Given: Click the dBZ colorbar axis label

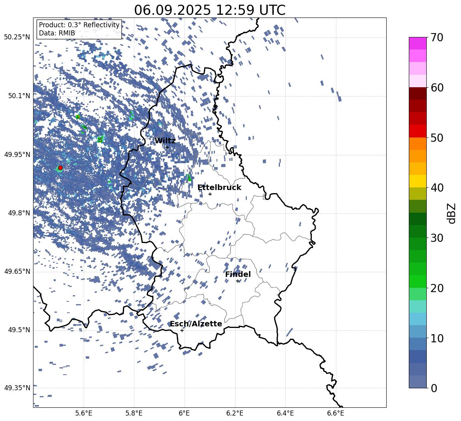Looking at the screenshot, I should 452,213.
